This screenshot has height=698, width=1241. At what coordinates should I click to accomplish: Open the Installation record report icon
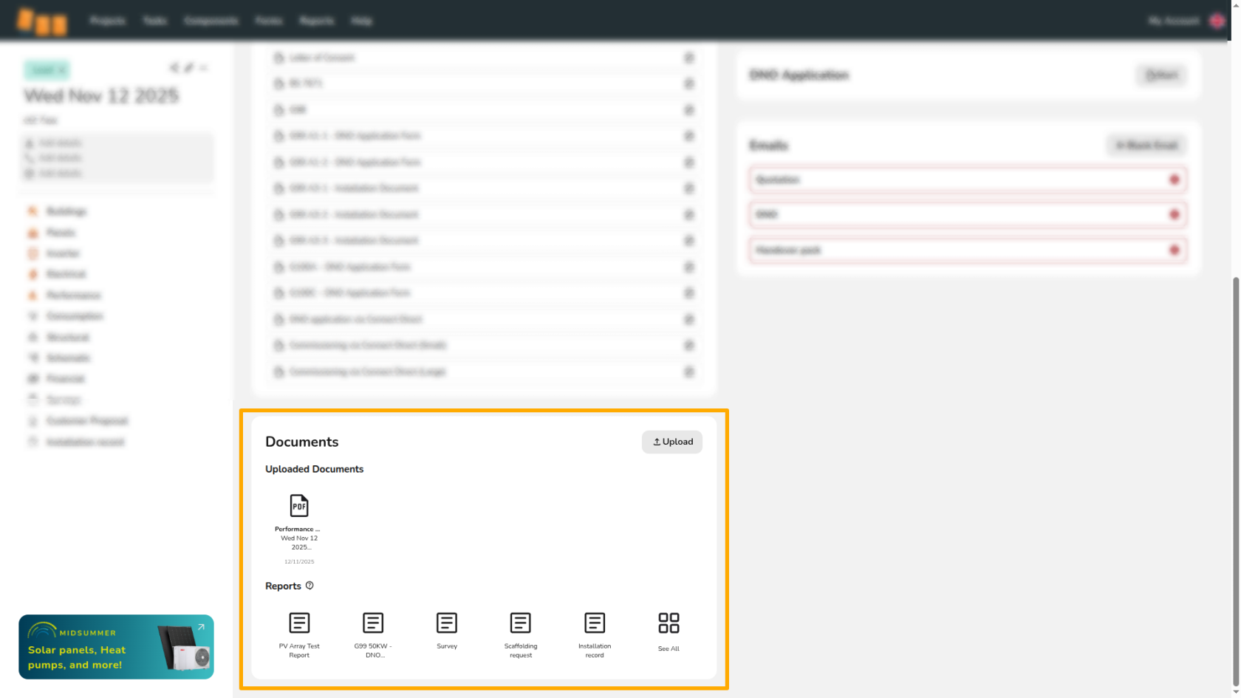595,623
